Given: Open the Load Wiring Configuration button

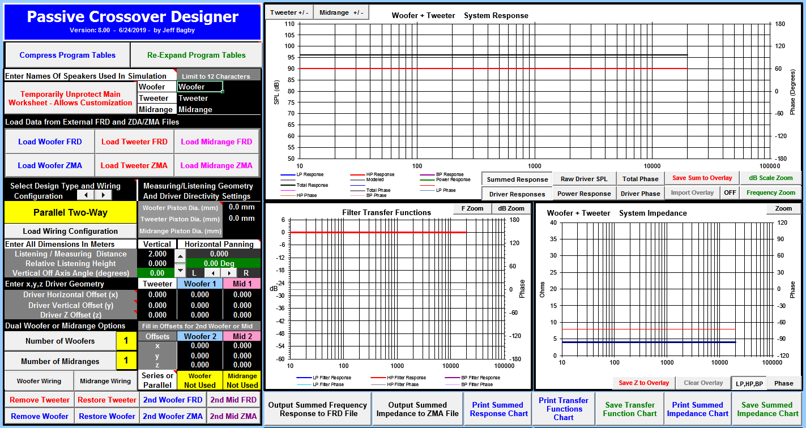Looking at the screenshot, I should coord(70,231).
